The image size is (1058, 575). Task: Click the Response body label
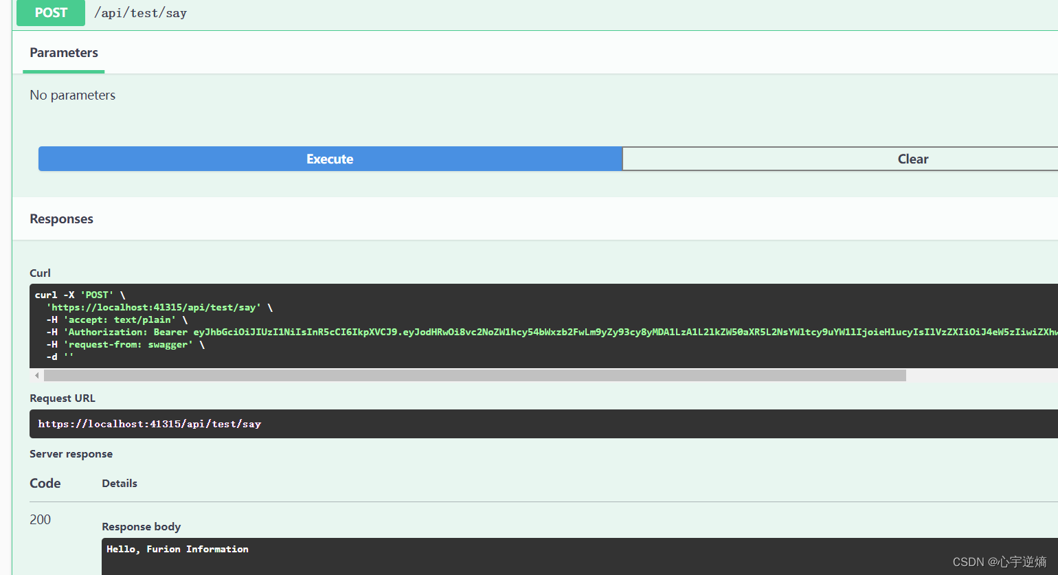tap(141, 526)
